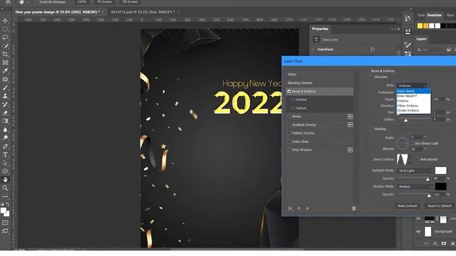Select the Crop tool

pos(5,54)
